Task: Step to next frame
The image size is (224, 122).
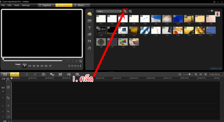Action: coord(38,66)
